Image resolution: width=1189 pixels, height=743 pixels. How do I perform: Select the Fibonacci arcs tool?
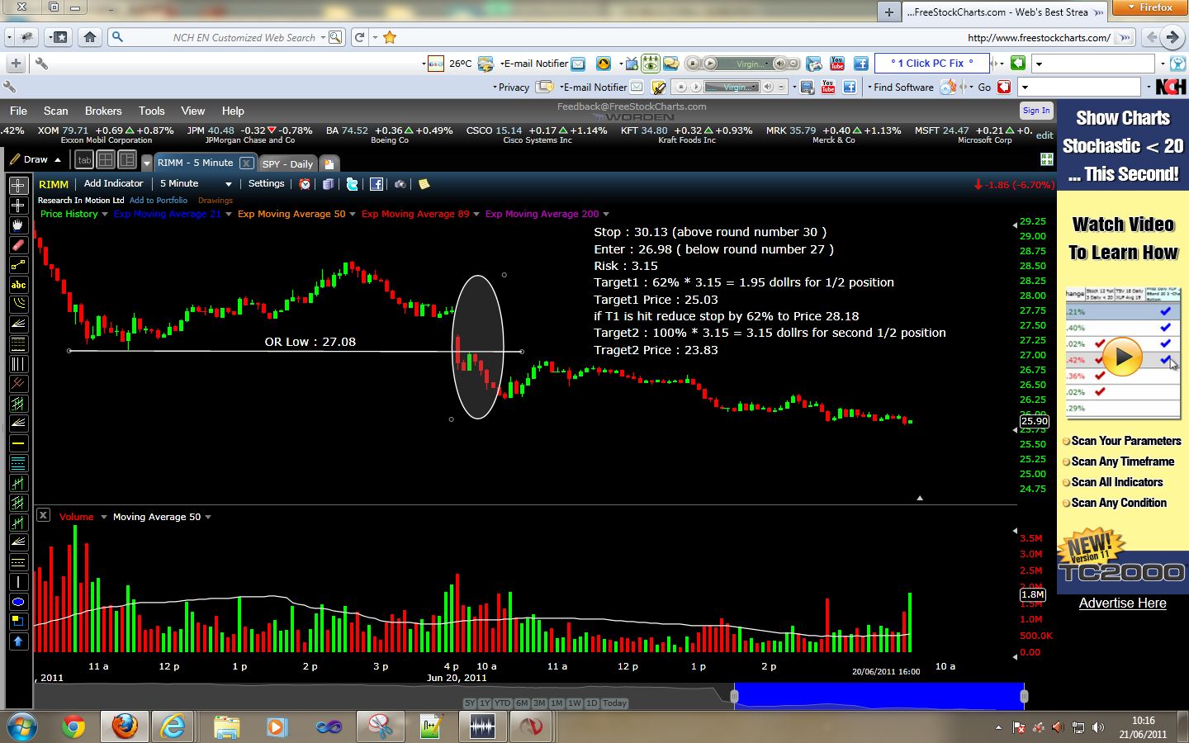coord(18,305)
